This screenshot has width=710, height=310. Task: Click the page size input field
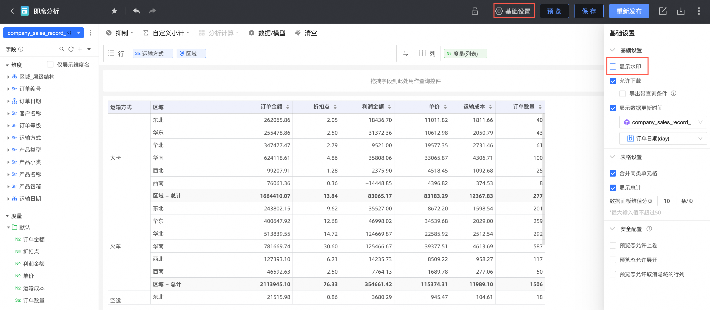666,201
